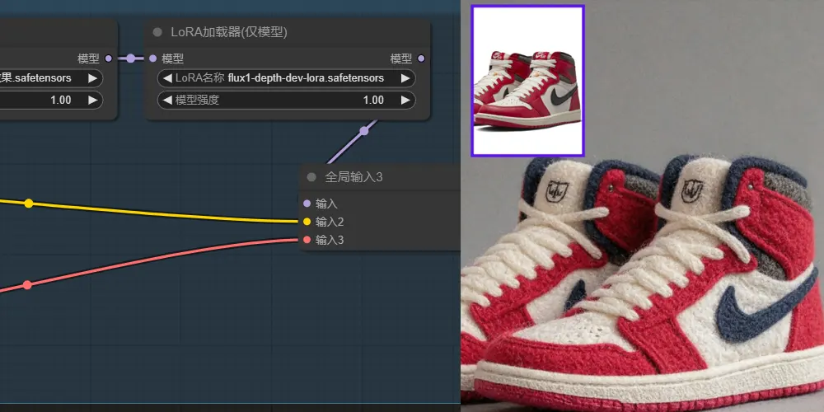Screen dimensions: 824x412
Task: Next file arrow on left node's safetensors field
Action: coord(92,78)
